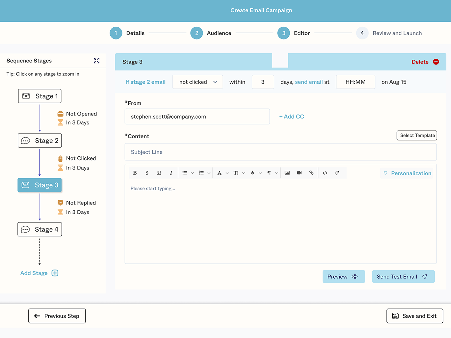Click the tag icon in the toolbar
Image resolution: width=451 pixels, height=338 pixels.
tap(337, 173)
